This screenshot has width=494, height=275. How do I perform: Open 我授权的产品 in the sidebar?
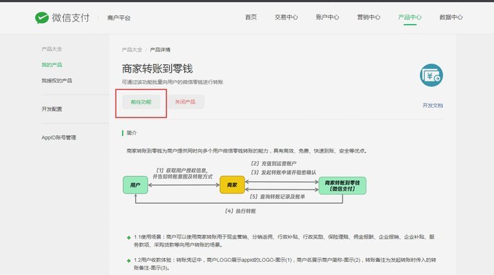[x=57, y=81]
